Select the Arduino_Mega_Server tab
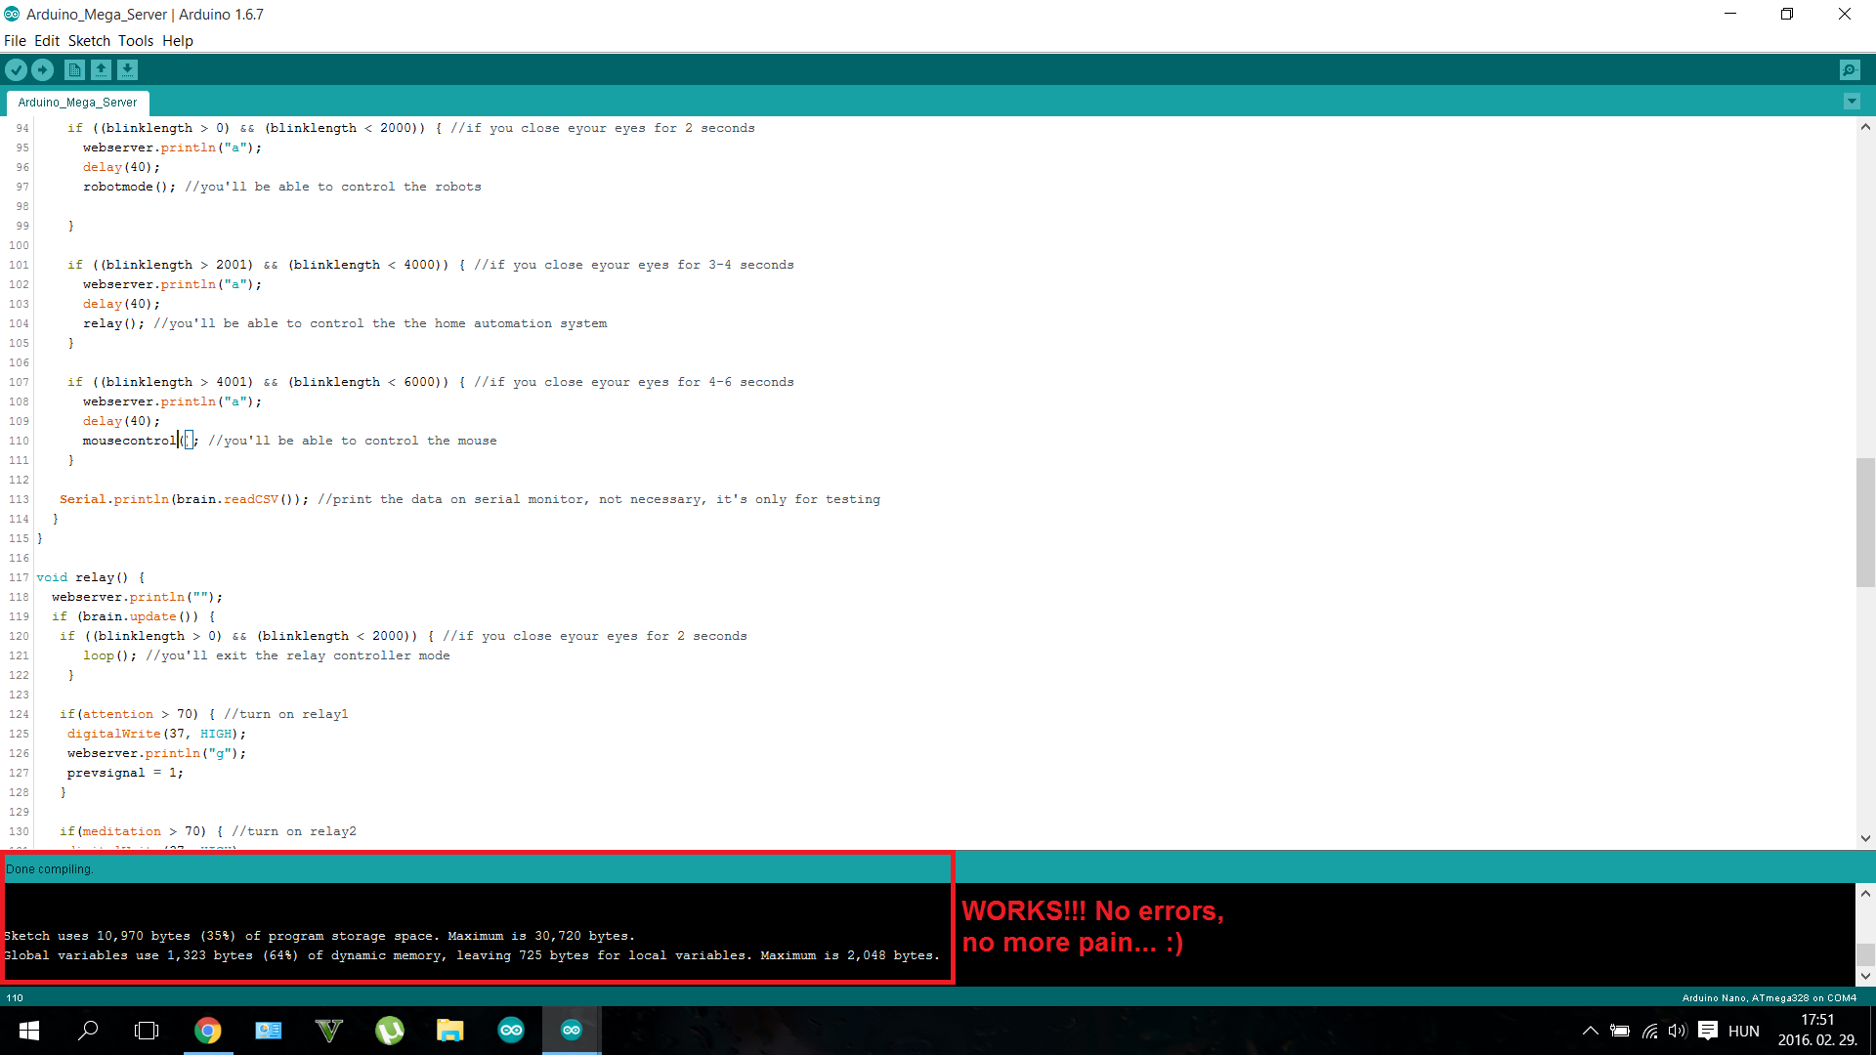 pos(77,103)
